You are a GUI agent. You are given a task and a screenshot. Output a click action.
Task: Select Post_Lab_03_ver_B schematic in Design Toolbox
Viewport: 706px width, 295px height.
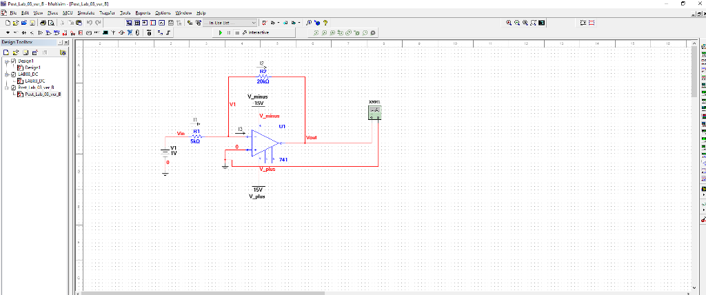[x=41, y=94]
